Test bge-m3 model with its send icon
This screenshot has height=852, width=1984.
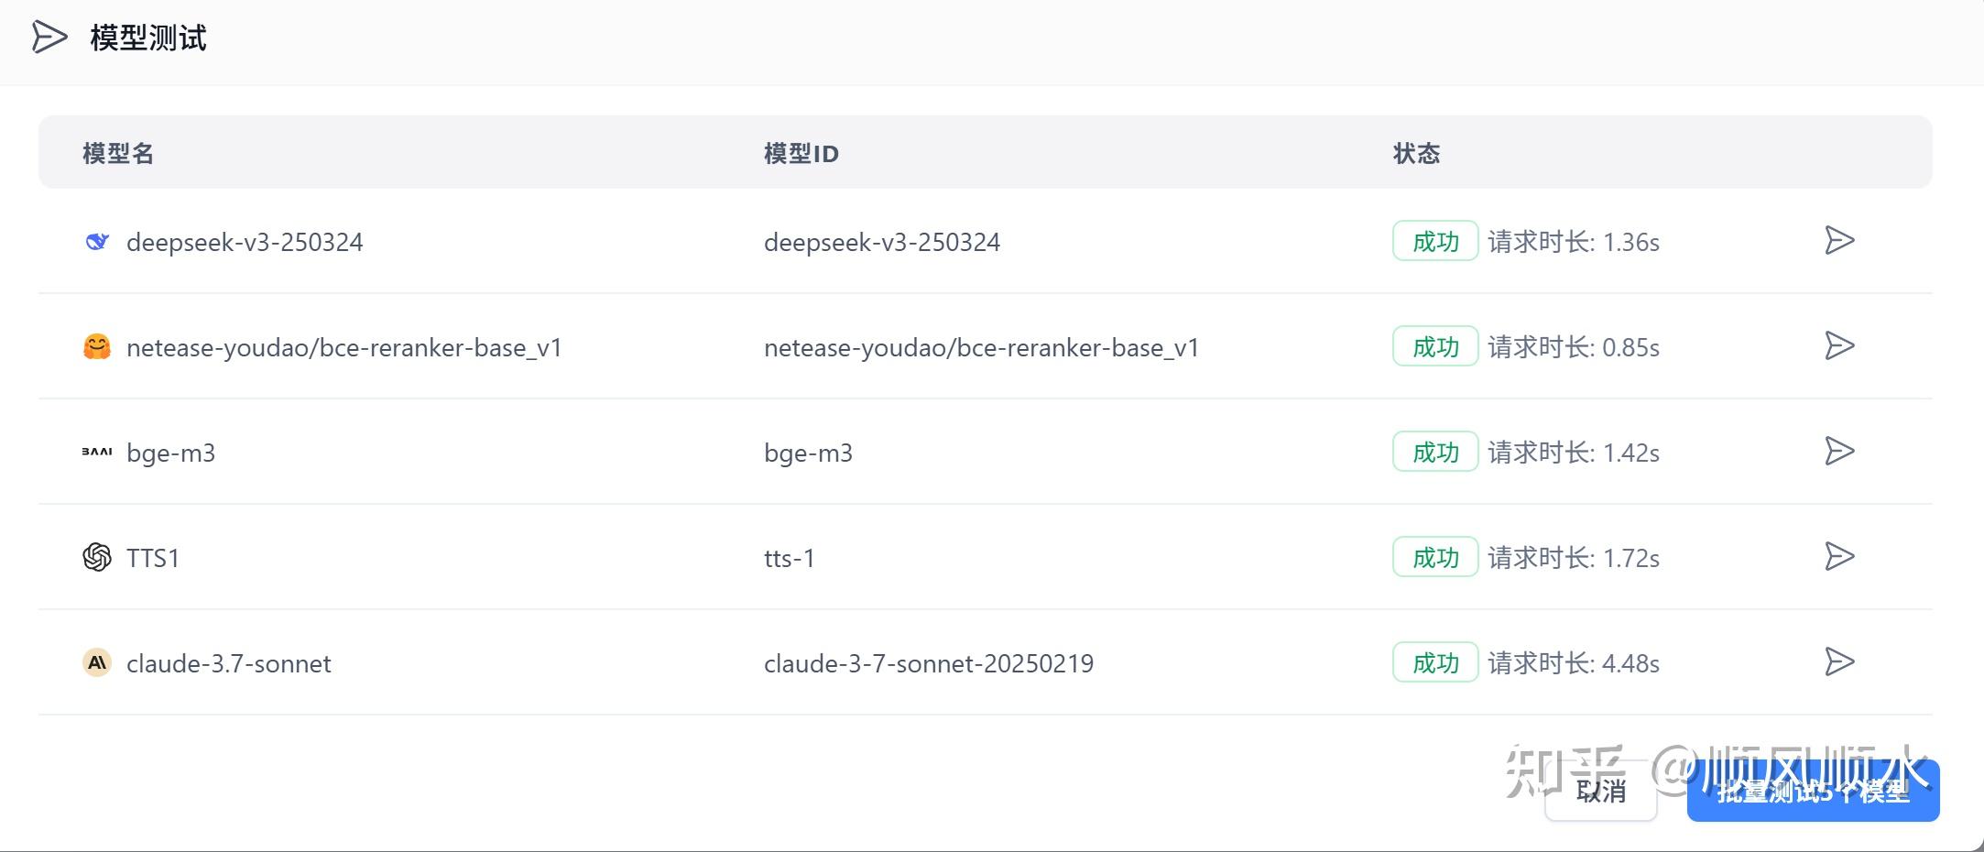(1839, 452)
